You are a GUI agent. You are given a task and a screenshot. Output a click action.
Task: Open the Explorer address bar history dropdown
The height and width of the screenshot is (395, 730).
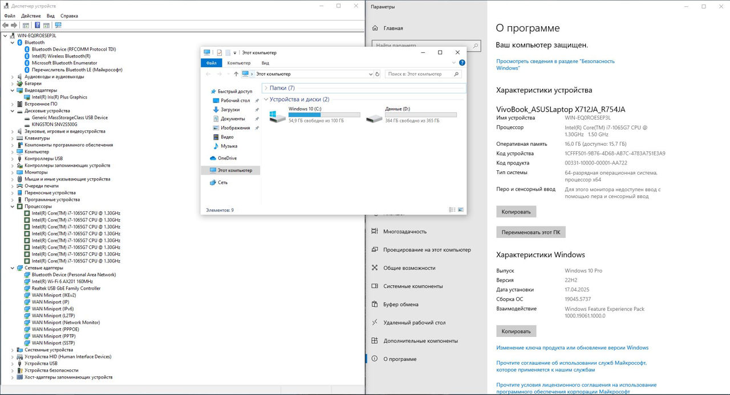[371, 74]
